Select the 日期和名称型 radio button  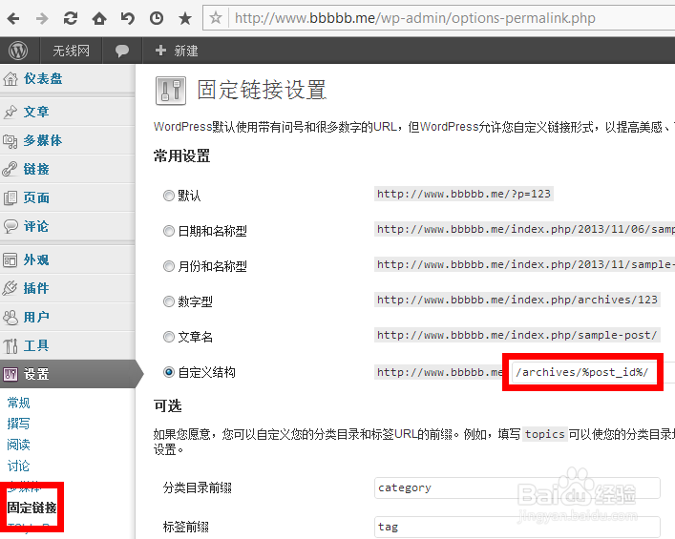[x=169, y=231]
